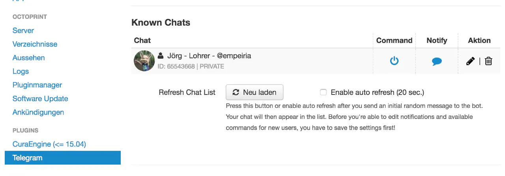
Task: Click the speech bubble Notify icon
Action: (x=437, y=61)
